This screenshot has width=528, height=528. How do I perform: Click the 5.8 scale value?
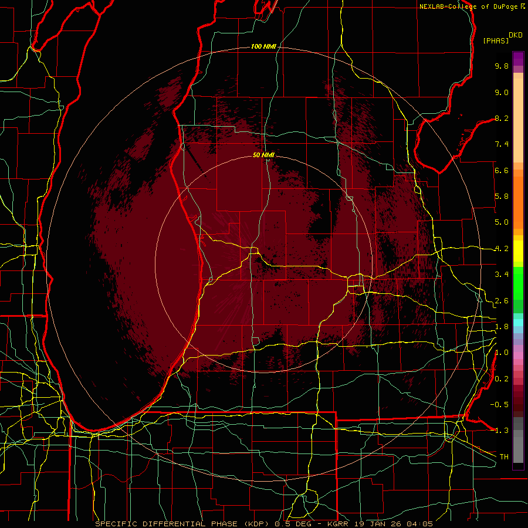[x=502, y=197]
